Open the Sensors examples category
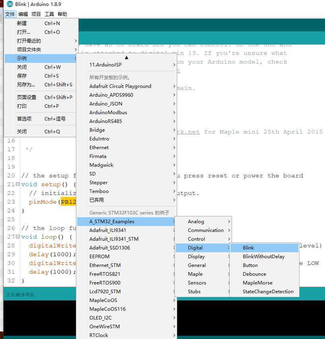The width and height of the screenshot is (325, 339). [203, 283]
